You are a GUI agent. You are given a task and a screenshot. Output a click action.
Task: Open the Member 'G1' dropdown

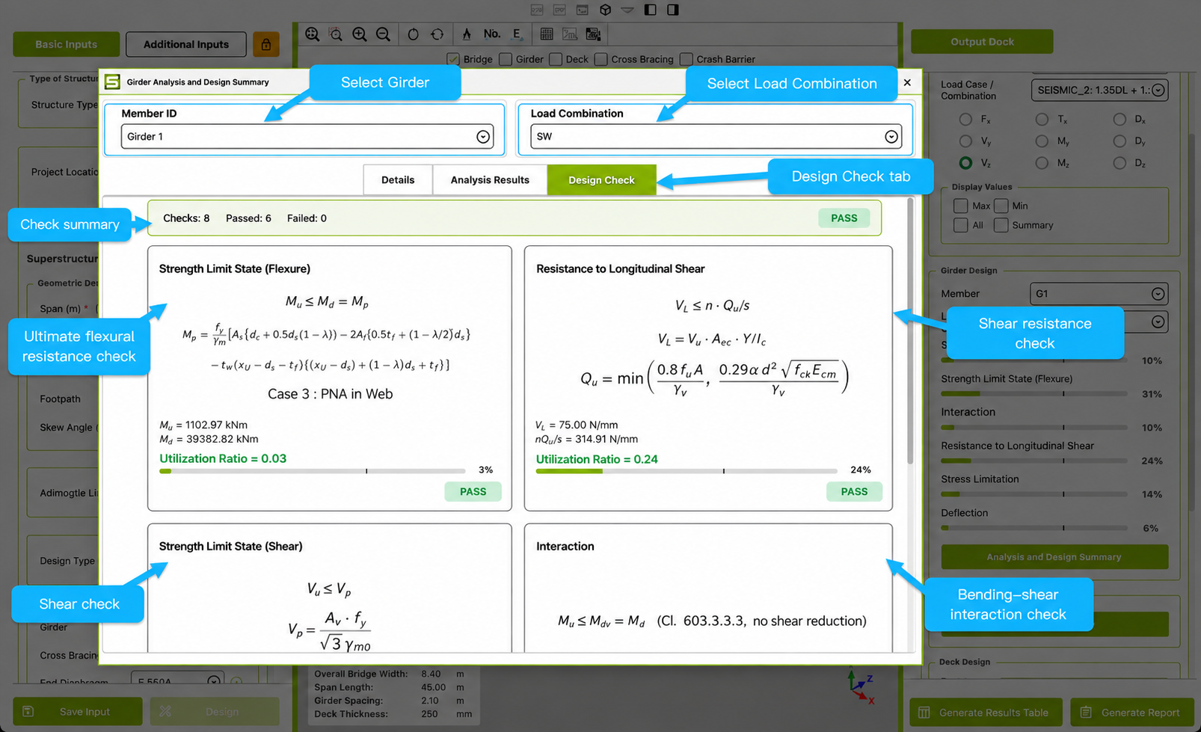1099,294
